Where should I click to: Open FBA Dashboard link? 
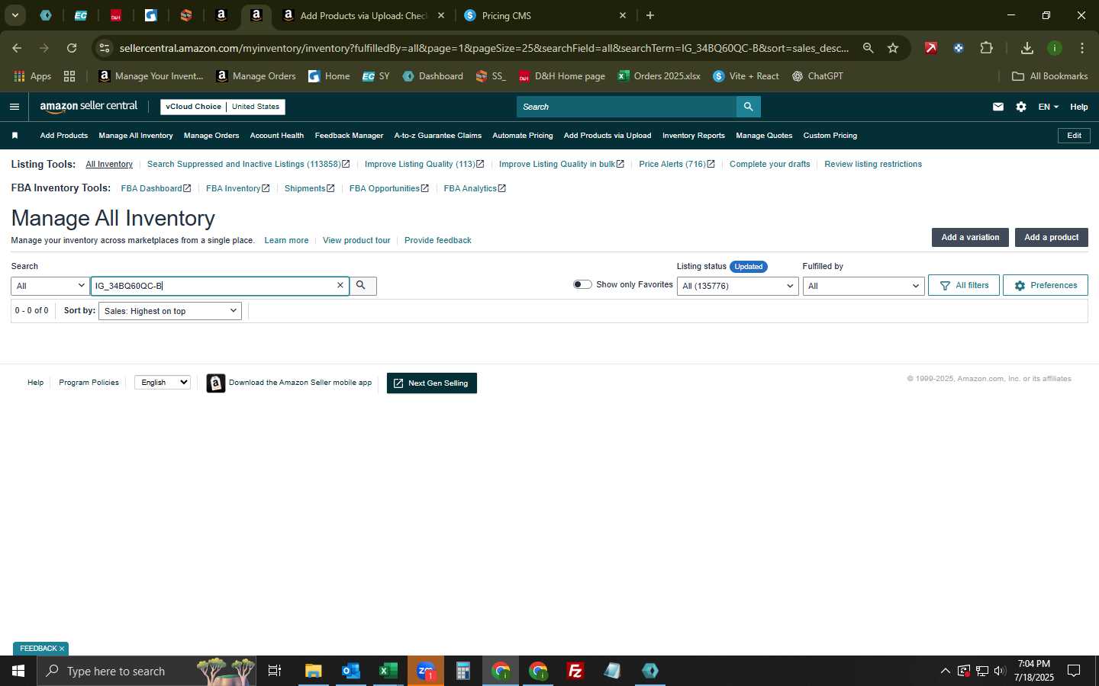156,188
